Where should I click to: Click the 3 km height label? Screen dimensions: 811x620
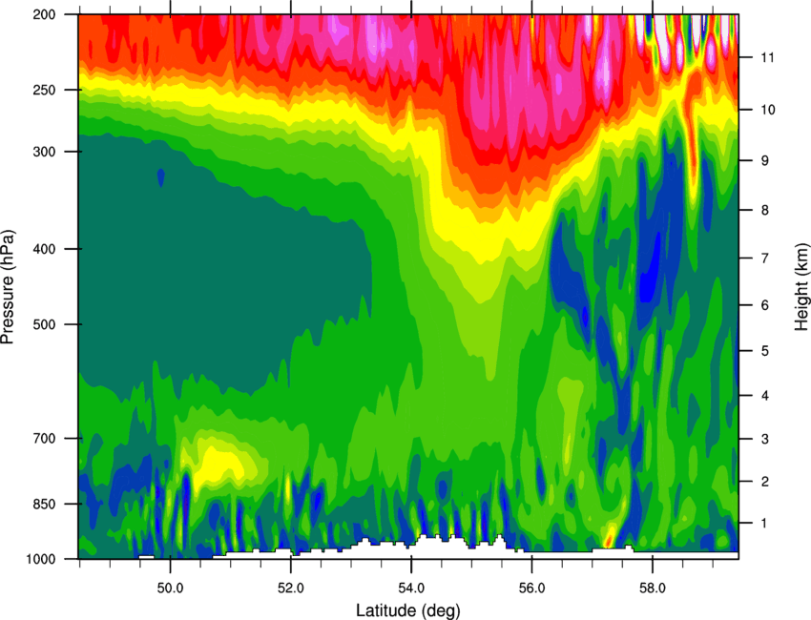pos(765,439)
